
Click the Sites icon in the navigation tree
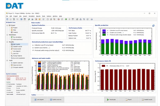point(12,30)
